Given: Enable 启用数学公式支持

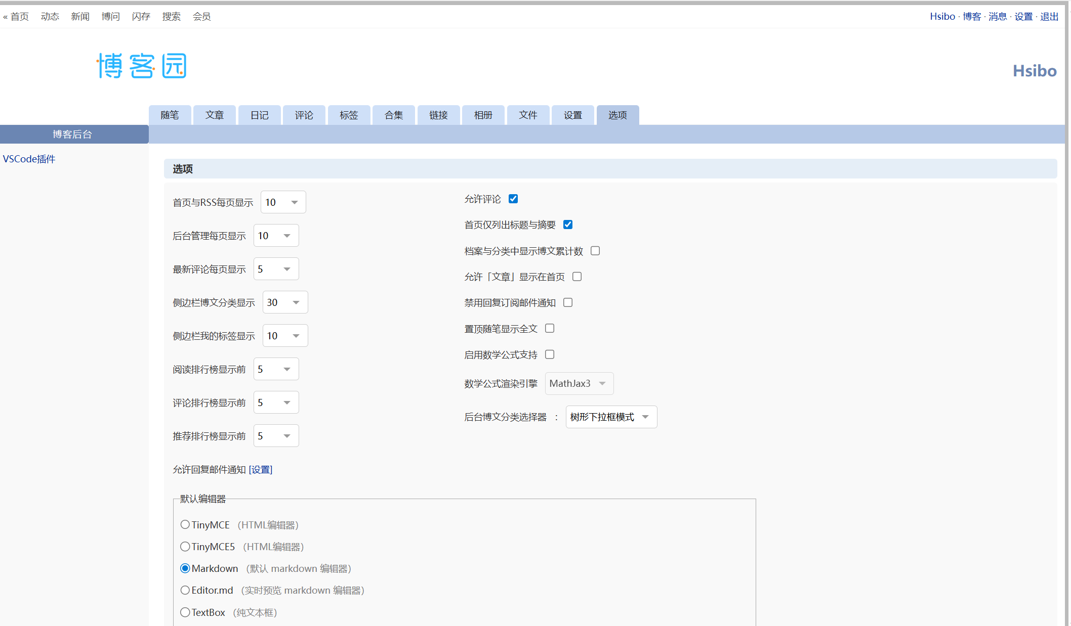Looking at the screenshot, I should tap(550, 354).
